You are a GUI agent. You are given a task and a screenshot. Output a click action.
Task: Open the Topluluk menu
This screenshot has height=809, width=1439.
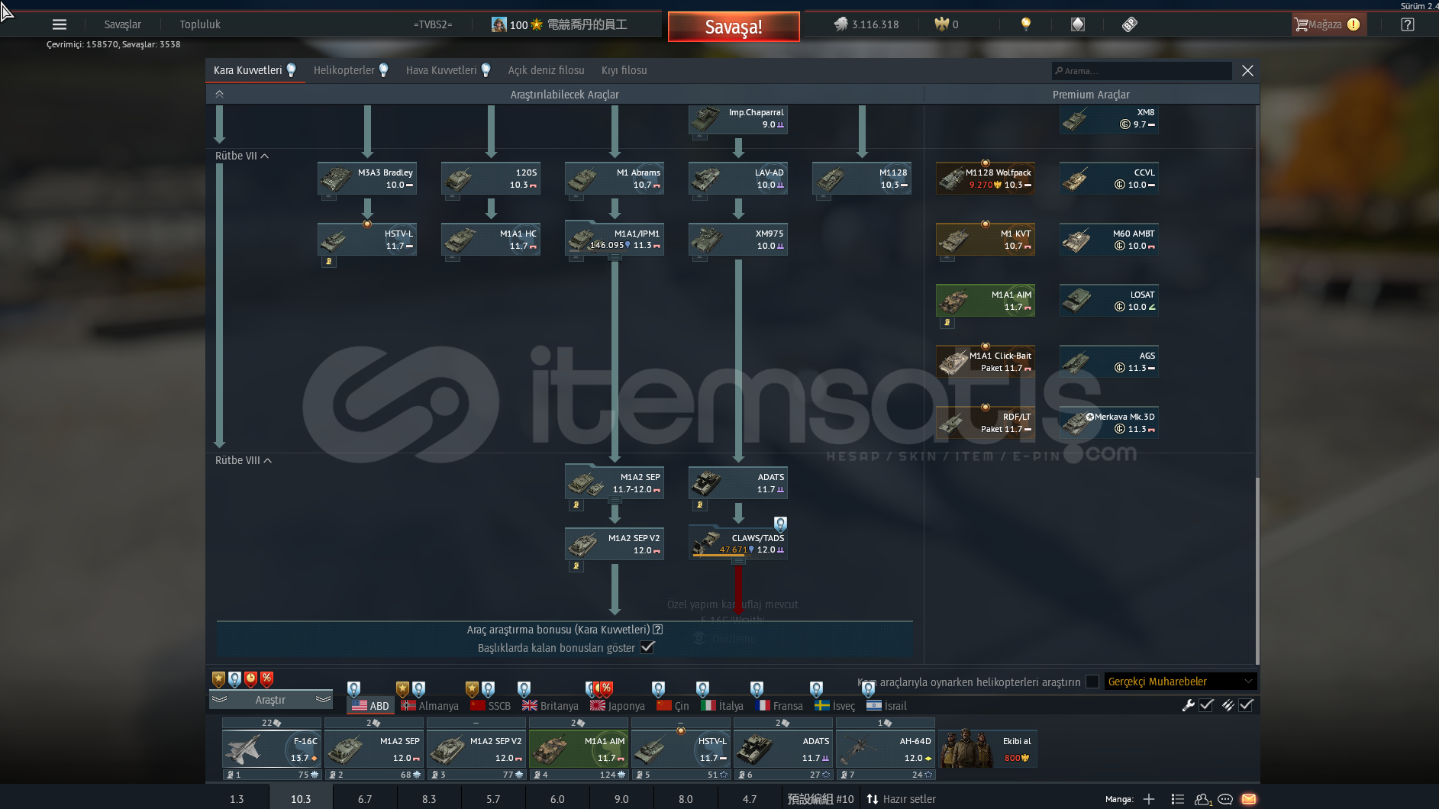click(200, 24)
